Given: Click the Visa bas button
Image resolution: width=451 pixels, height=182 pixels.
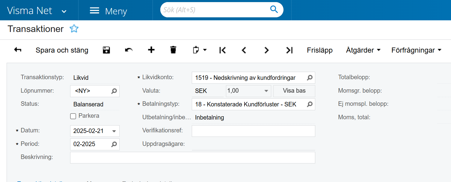Looking at the screenshot, I should (294, 91).
